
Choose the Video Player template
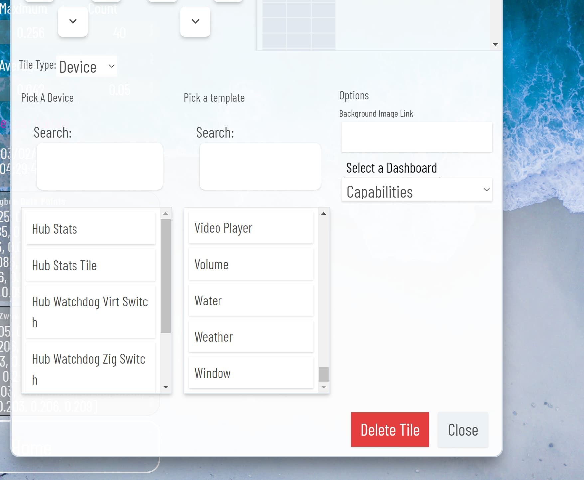pos(251,228)
